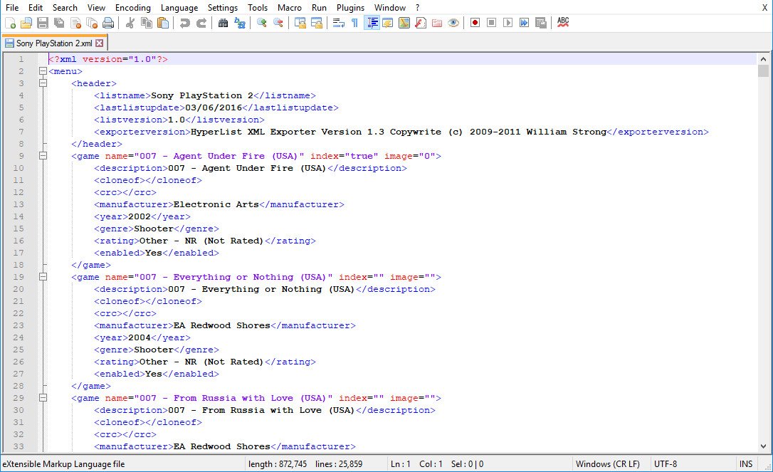Save the file using the floppy icon
Screen dimensions: 773x472
[43, 23]
